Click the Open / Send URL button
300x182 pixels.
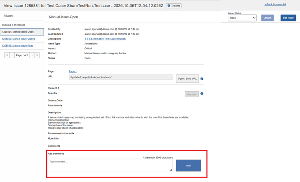pos(187,78)
